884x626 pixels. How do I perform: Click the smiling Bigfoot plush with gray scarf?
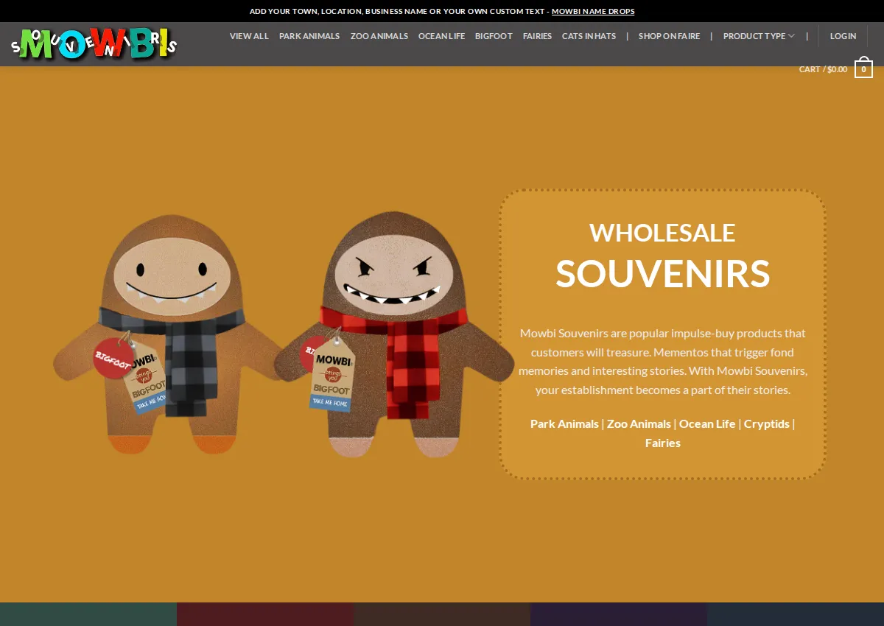(x=171, y=335)
